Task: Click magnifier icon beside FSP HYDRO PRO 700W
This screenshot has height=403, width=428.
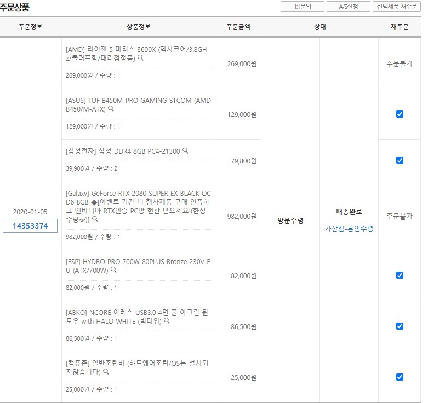Action: pyautogui.click(x=114, y=270)
